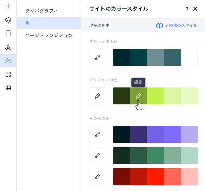Image resolution: width=205 pixels, height=191 pixels.
Task: Click pencil button for the green palette row
Action: [97, 155]
